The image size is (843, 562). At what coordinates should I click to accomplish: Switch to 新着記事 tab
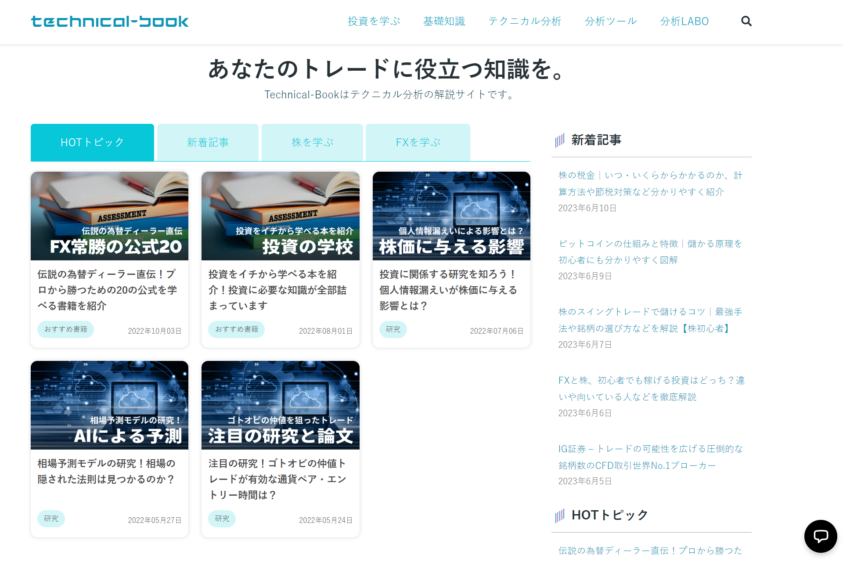[208, 142]
